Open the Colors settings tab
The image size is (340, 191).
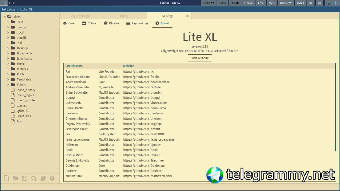pyautogui.click(x=89, y=23)
